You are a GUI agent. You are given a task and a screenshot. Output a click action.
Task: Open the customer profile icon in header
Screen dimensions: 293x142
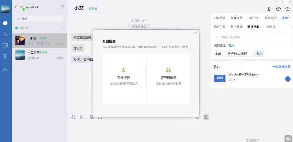(x=269, y=9)
